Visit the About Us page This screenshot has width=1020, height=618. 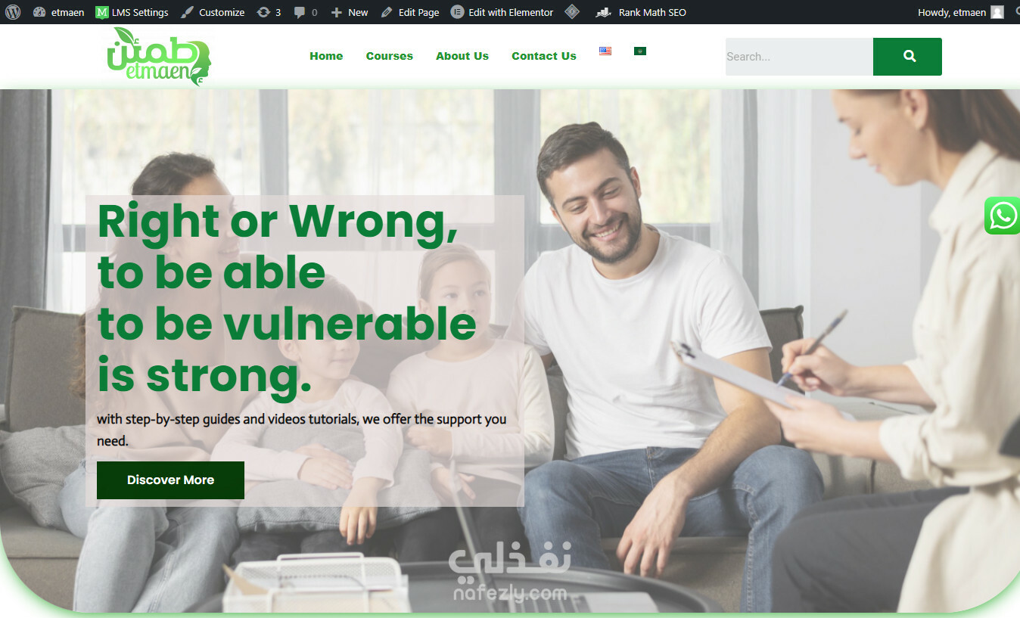(x=462, y=56)
